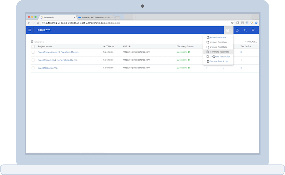Click green status dot for Salesforce Demo row
Image resolution: width=285 pixels, height=175 pixels.
pyautogui.click(x=189, y=68)
